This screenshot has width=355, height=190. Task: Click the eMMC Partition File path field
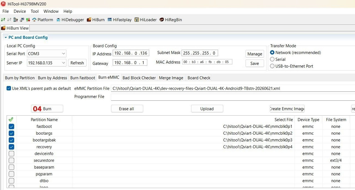[233, 89]
